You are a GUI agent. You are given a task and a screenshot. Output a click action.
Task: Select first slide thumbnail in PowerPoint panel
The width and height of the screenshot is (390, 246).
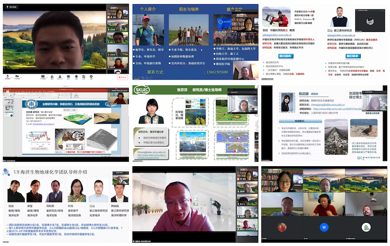click(x=9, y=102)
